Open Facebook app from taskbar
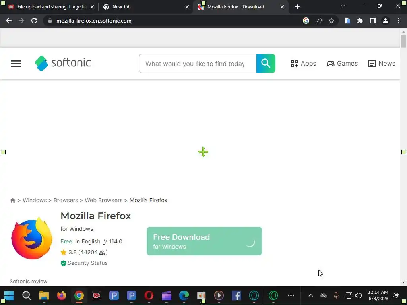Image resolution: width=407 pixels, height=305 pixels. pos(236,295)
